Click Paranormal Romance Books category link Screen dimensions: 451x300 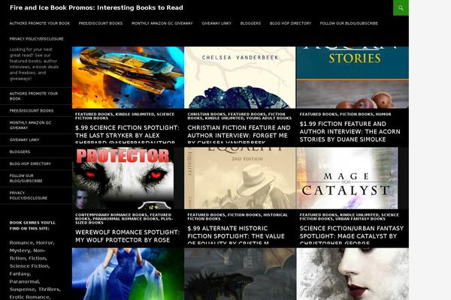coord(125,219)
